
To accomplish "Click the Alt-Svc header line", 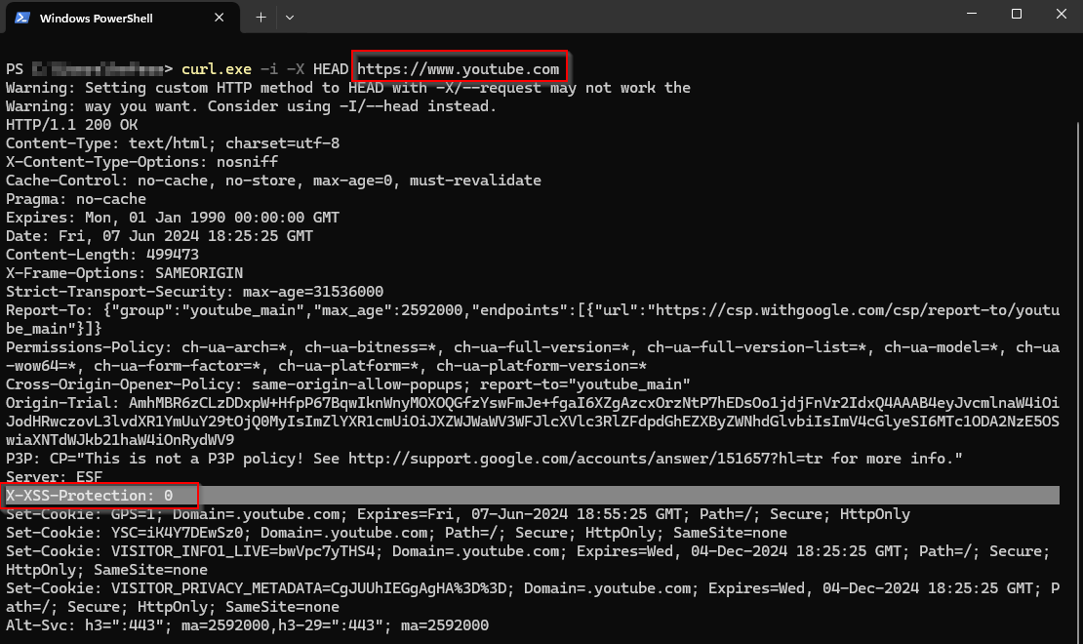I will pos(247,625).
